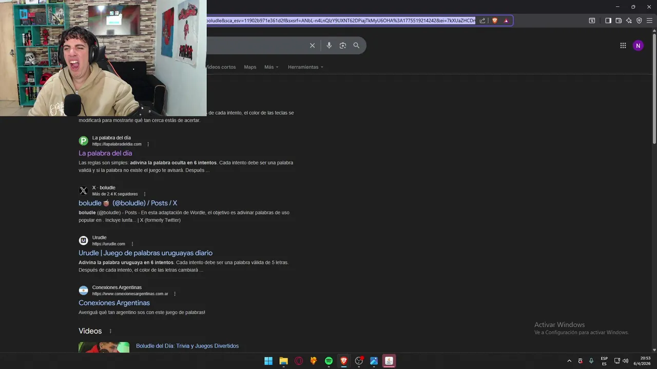Click the Más de 2.4 K seguidores text

(x=115, y=194)
